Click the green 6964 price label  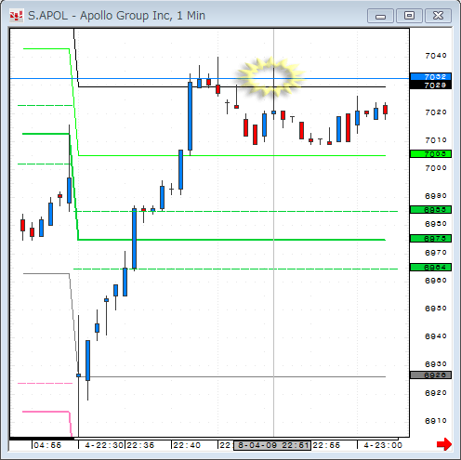(x=430, y=268)
